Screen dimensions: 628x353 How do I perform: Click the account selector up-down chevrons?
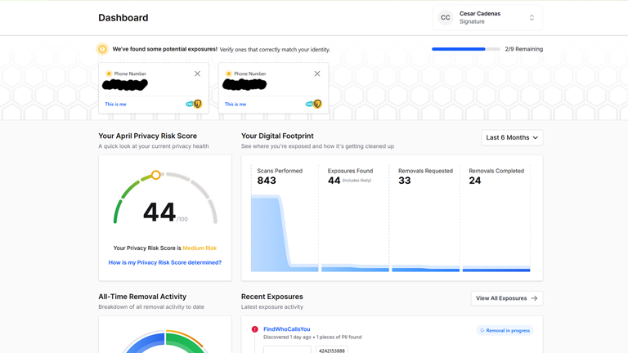pos(532,17)
